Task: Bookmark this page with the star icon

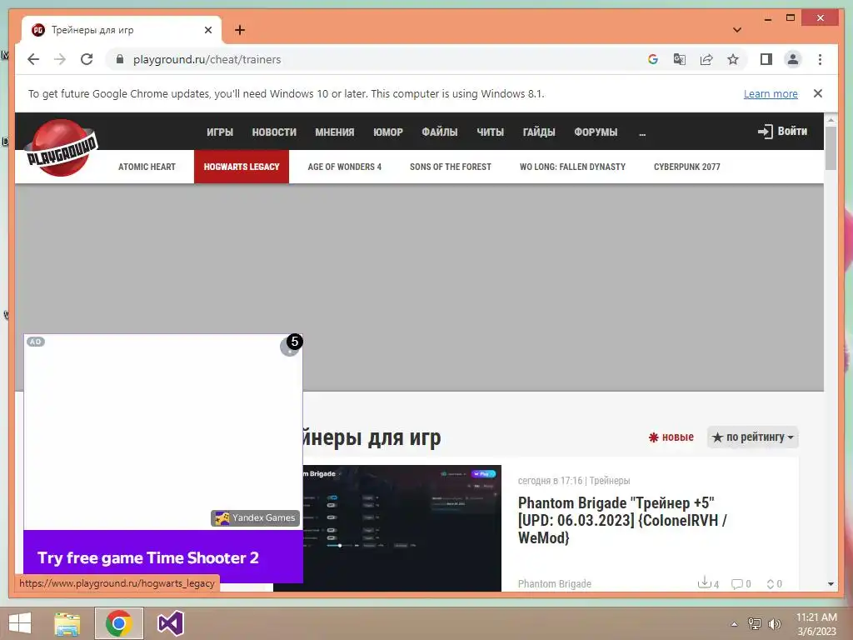Action: pyautogui.click(x=733, y=59)
